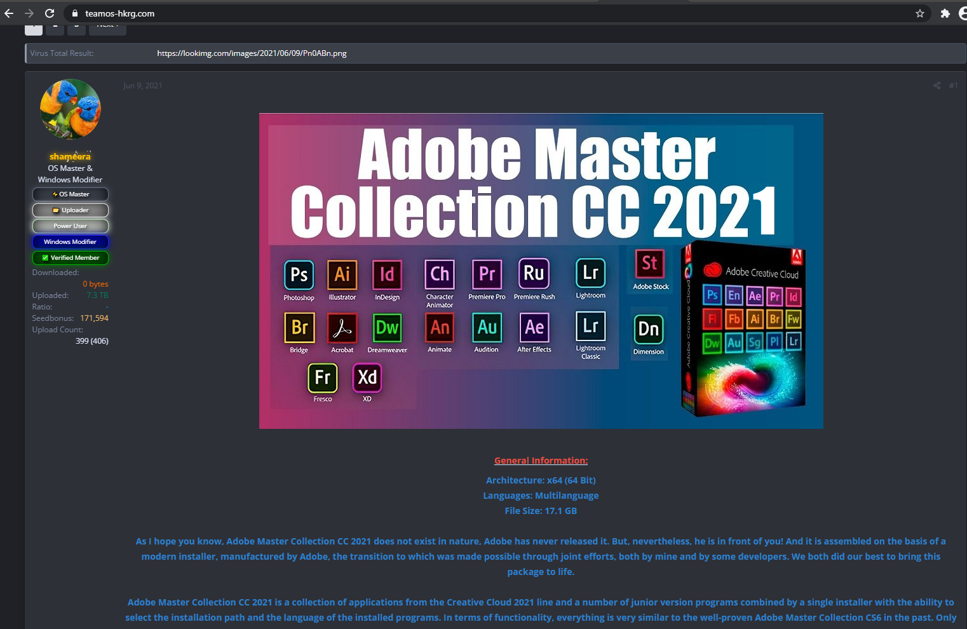Click the 7.3 TB uploaded value
The width and height of the screenshot is (967, 629).
[x=97, y=295]
